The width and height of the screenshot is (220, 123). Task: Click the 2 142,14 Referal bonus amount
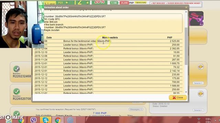pos(175,71)
